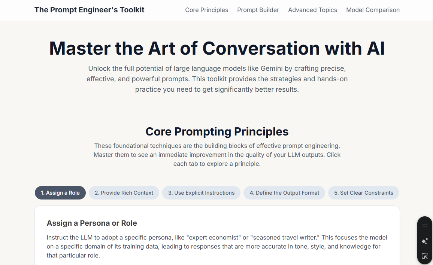Click the "foundational techniques" intro paragraph

click(217, 155)
